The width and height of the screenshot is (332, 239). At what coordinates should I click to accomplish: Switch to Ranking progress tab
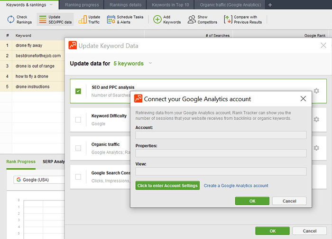coord(82,5)
